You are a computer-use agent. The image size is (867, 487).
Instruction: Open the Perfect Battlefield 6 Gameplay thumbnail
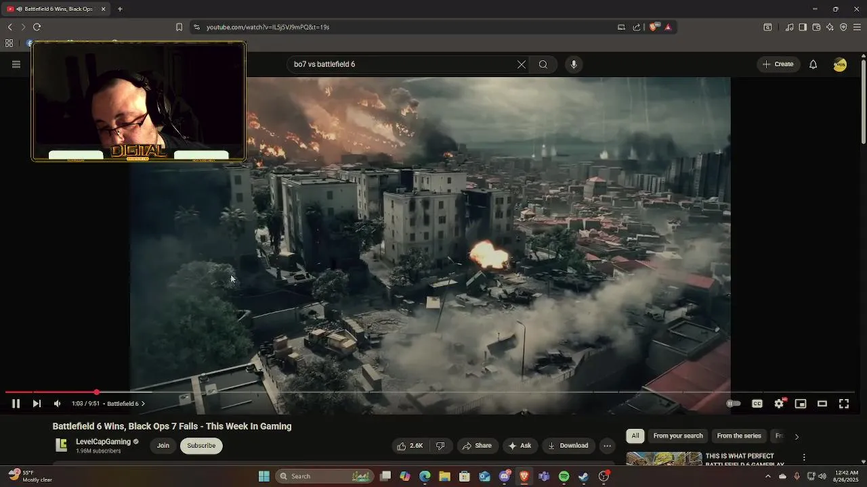tap(664, 459)
